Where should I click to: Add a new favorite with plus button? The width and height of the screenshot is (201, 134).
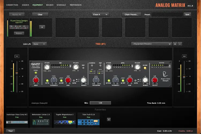click(x=109, y=120)
